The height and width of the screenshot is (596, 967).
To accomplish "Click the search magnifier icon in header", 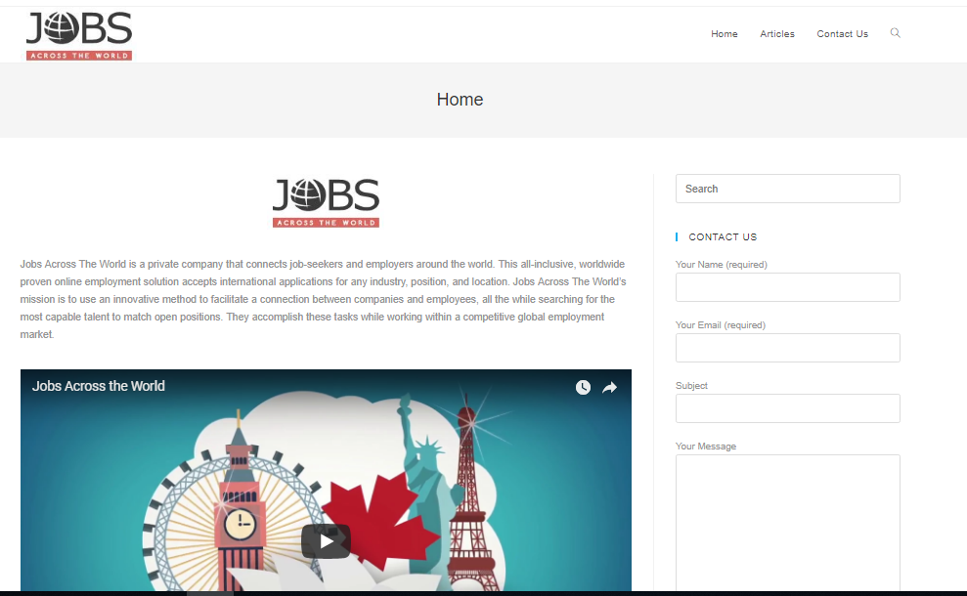I will [895, 33].
